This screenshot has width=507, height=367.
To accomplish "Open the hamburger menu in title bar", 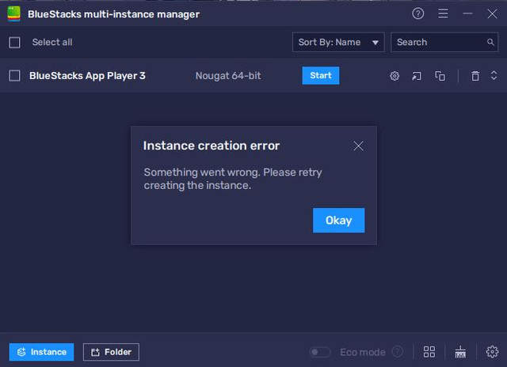I will [x=443, y=13].
